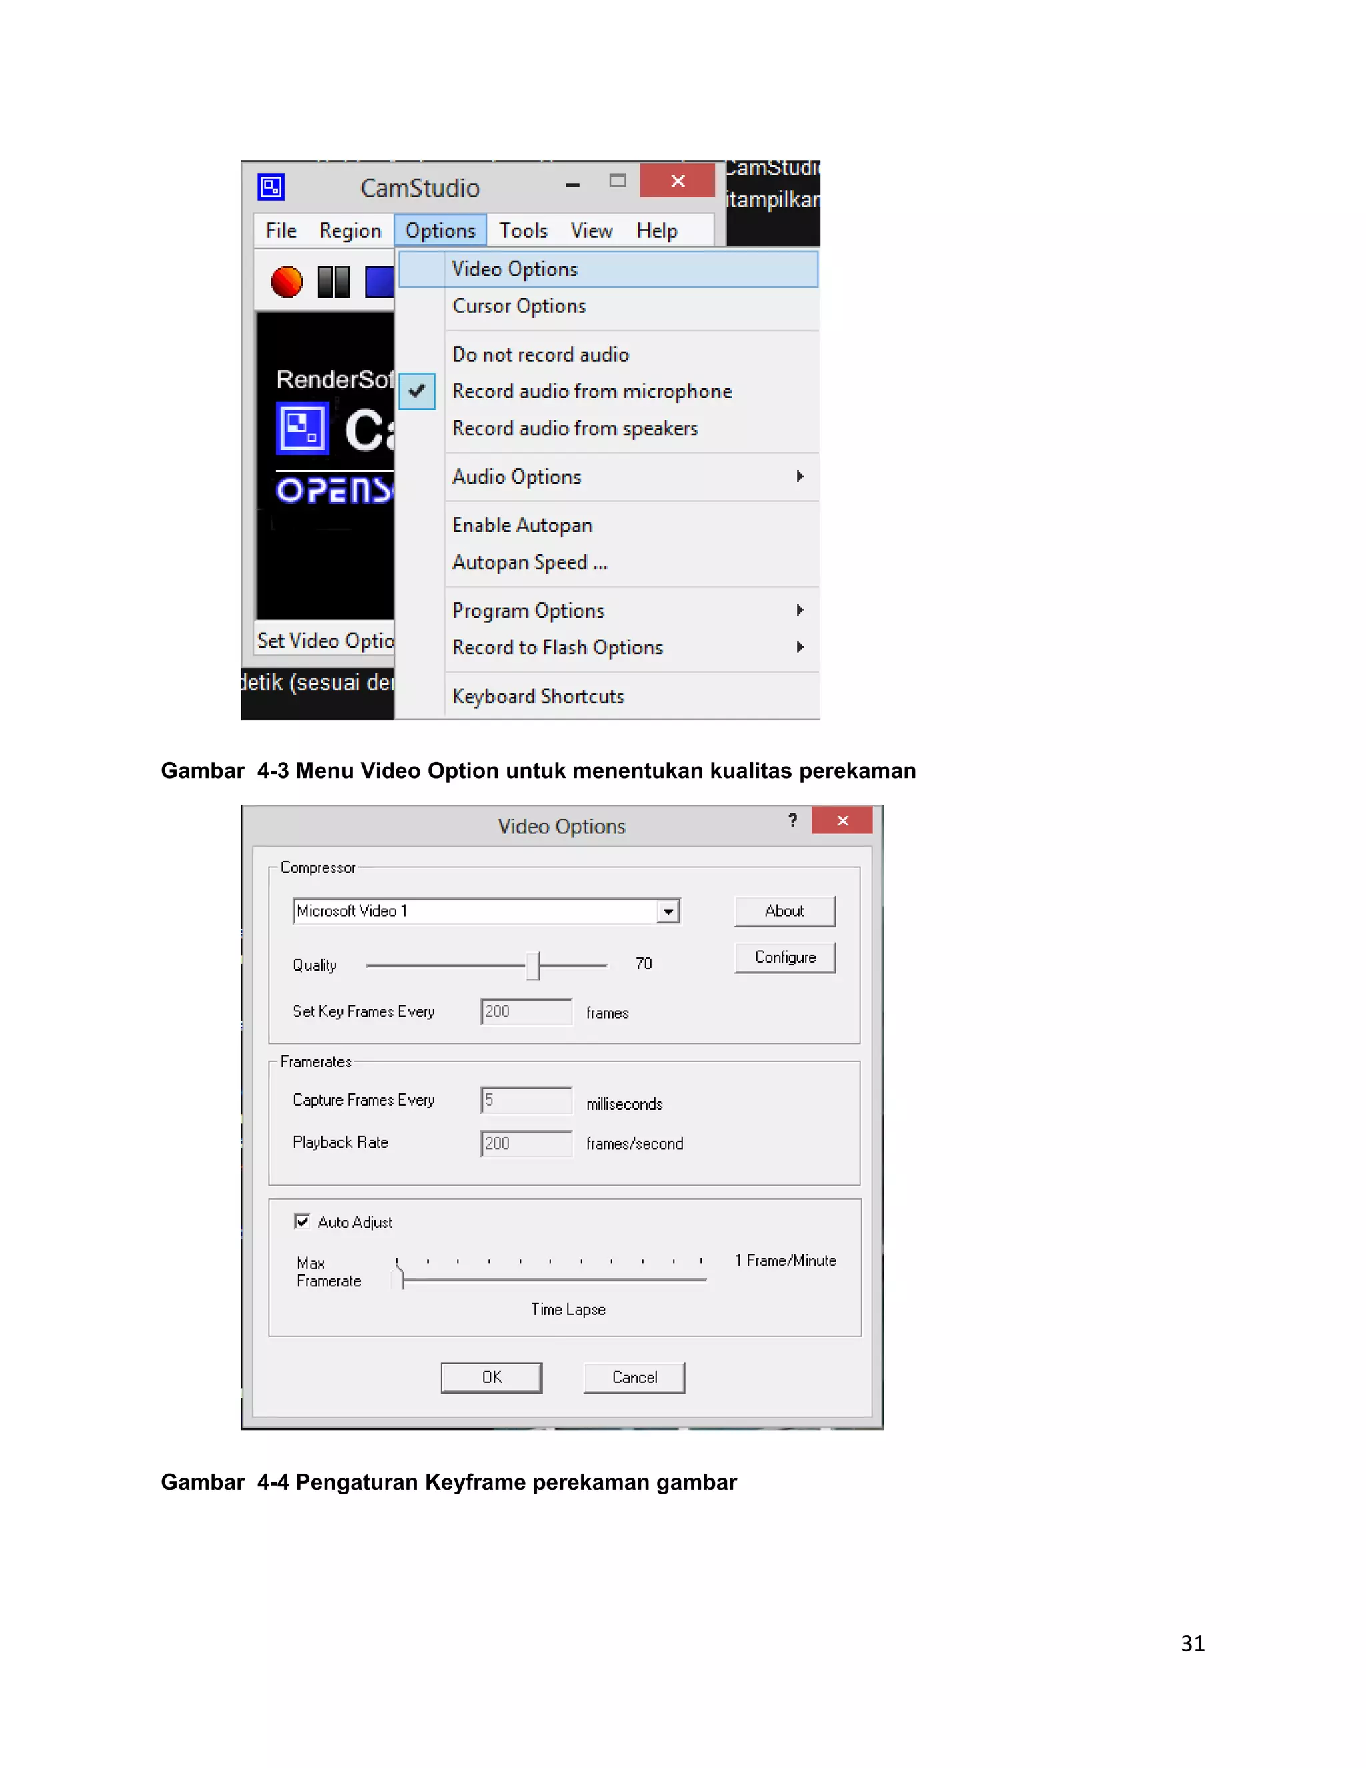The height and width of the screenshot is (1768, 1366).
Task: Uncheck Record audio from microphone
Action: pos(592,391)
